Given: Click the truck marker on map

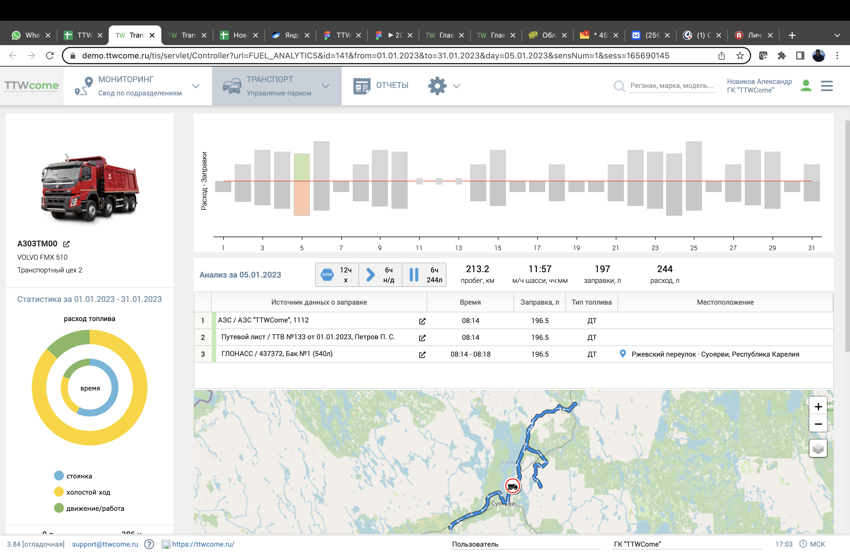Looking at the screenshot, I should point(512,486).
